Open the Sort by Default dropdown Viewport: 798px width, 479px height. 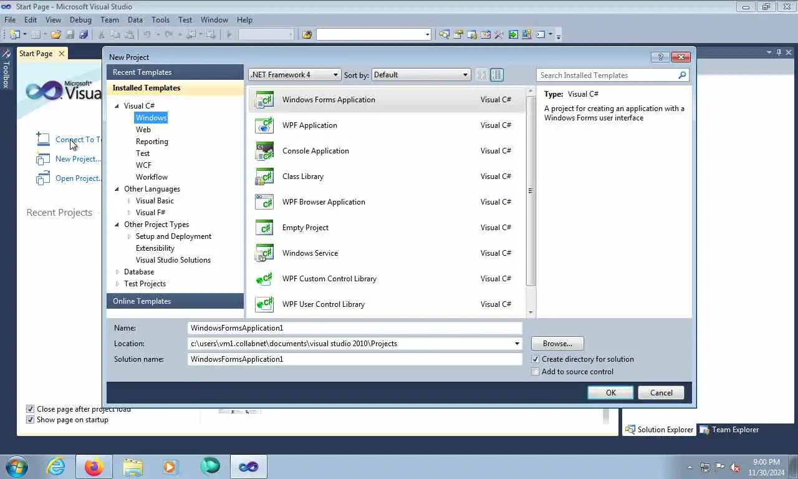[421, 75]
